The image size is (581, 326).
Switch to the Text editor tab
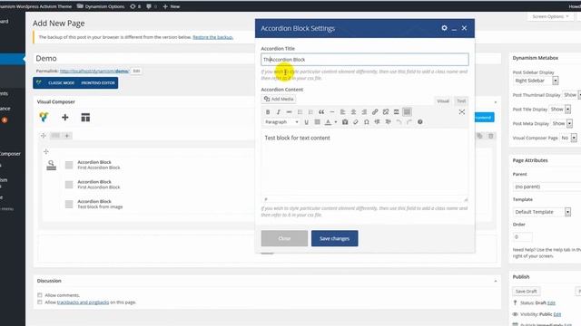point(461,101)
